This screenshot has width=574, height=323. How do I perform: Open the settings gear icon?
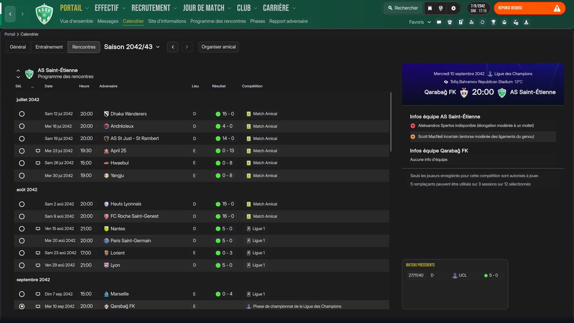pyautogui.click(x=453, y=8)
